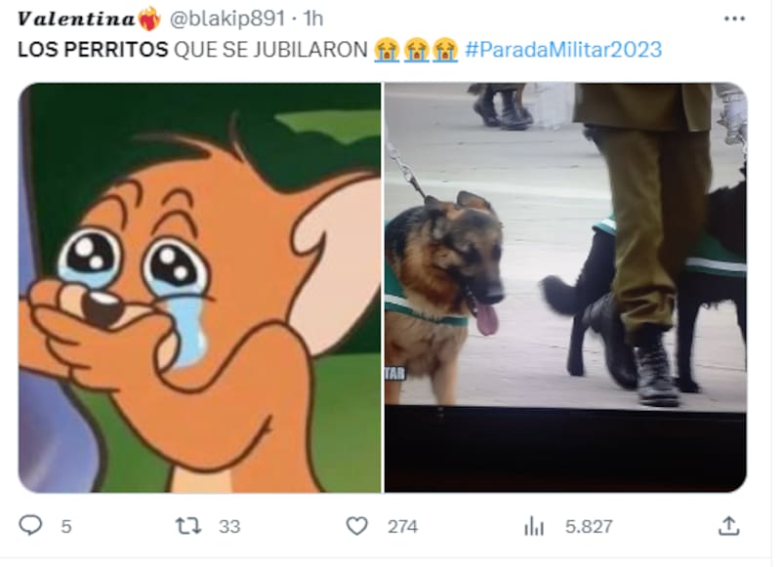Click the last crying emoji before hashtag

coord(445,50)
